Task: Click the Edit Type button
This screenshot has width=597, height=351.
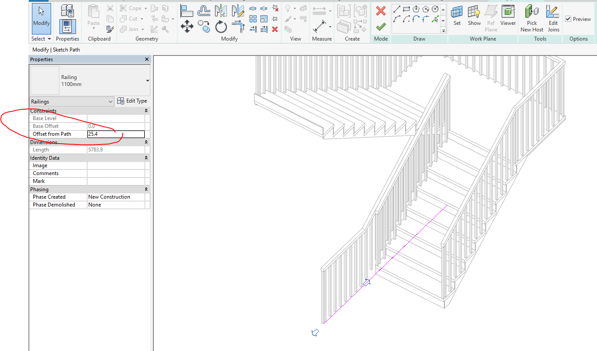Action: 132,101
